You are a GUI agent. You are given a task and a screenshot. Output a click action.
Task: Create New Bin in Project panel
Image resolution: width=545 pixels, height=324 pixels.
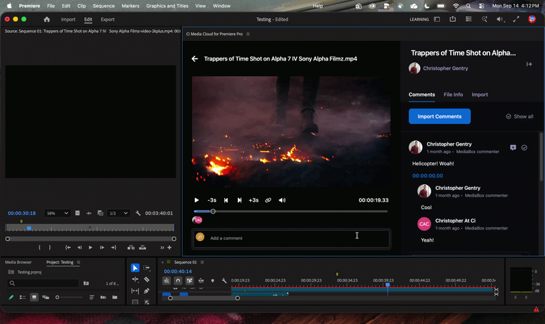114,297
